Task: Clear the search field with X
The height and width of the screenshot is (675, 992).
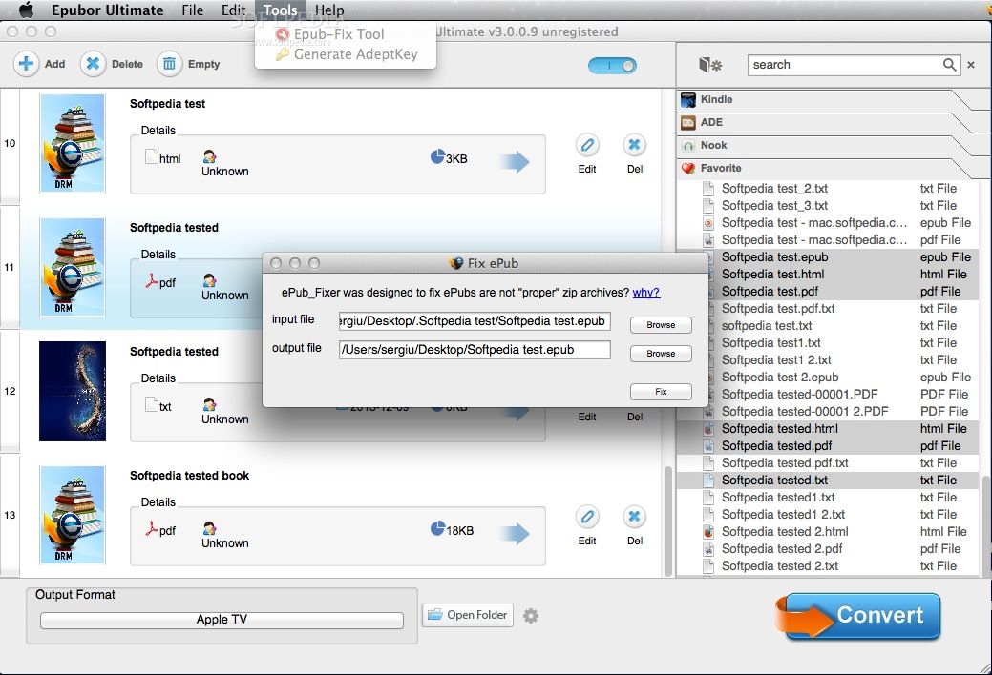Action: click(x=971, y=65)
